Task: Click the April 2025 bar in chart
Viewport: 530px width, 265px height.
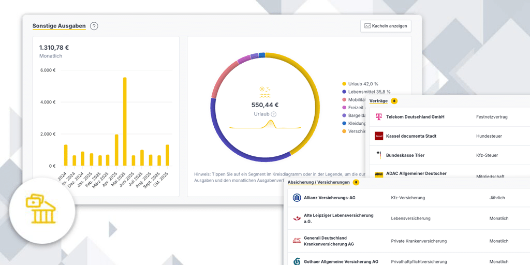Action: [x=116, y=150]
